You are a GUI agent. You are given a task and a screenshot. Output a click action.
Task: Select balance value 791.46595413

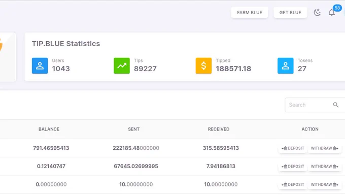(51, 148)
